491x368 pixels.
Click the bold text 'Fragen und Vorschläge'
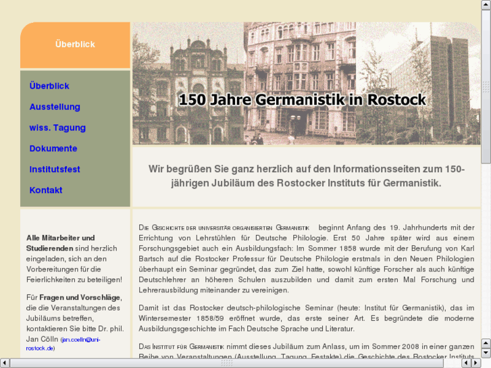coord(80,297)
